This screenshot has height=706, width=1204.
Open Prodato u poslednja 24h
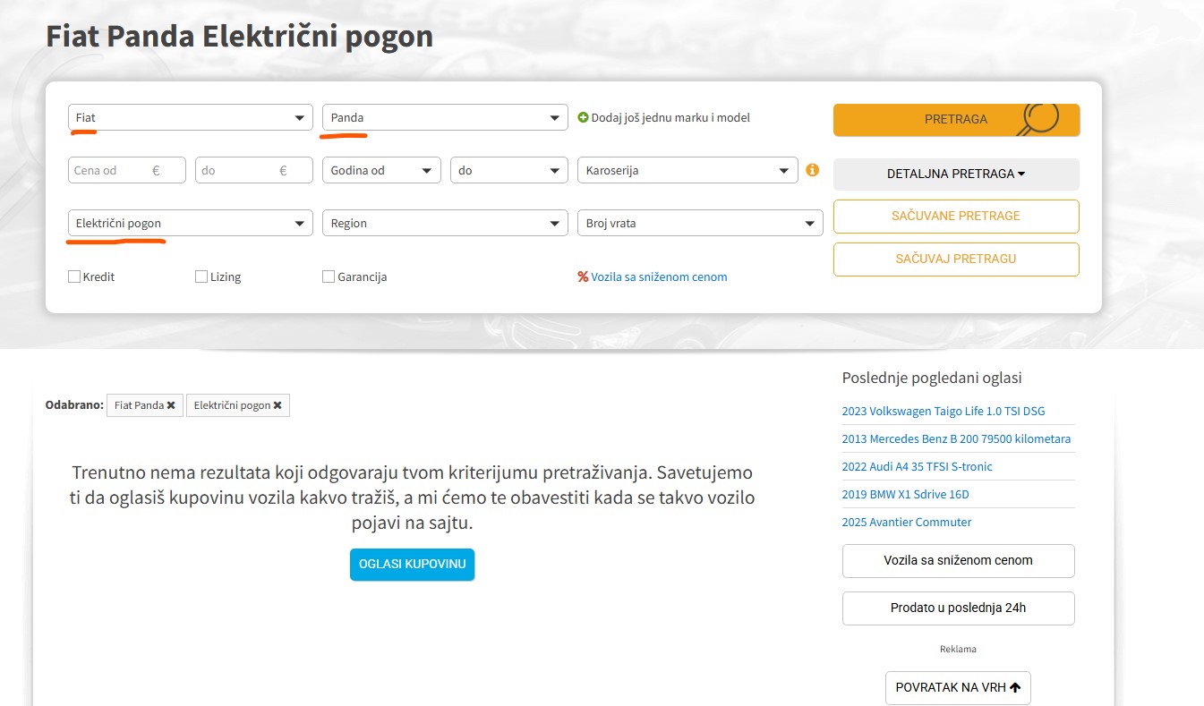pos(958,608)
